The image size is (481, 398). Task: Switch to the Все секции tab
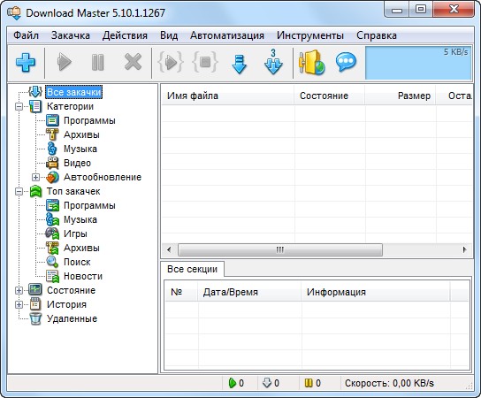click(193, 269)
